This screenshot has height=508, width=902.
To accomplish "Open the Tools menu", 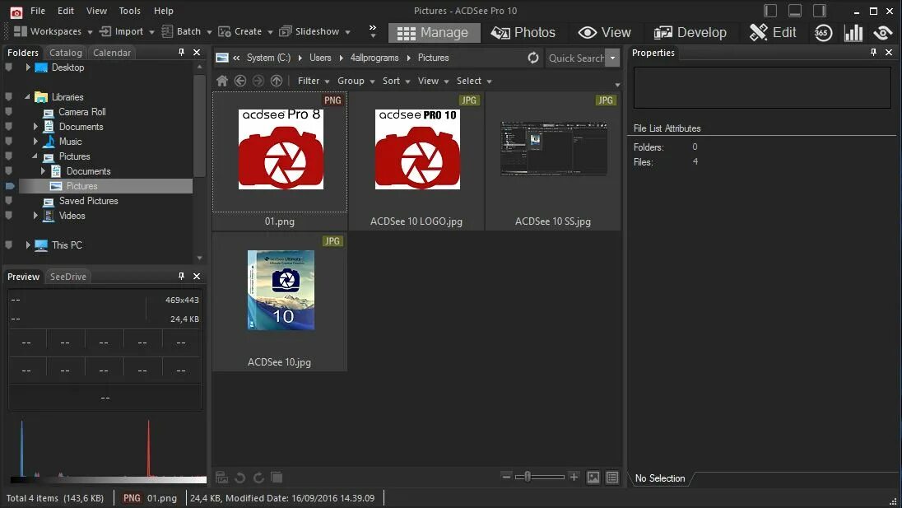I will (x=129, y=11).
